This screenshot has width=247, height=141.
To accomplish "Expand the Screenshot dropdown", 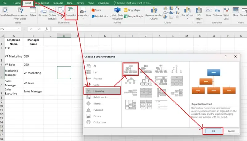I will tap(83, 19).
